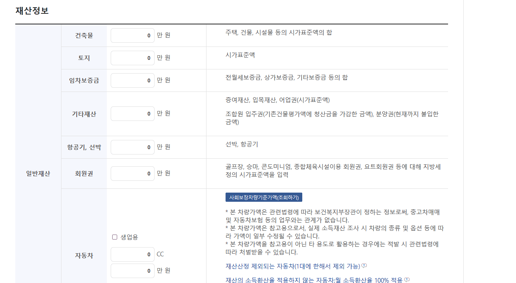Click the page vertical scrollbar
Screen dimensions: 516x283
[x=513, y=141]
